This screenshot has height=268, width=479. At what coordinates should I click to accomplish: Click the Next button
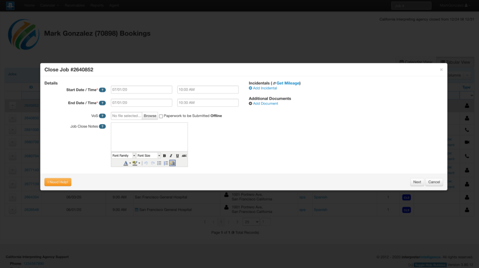pyautogui.click(x=417, y=182)
